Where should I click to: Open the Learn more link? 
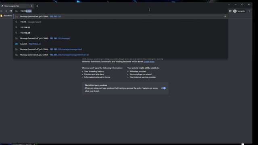coord(149,62)
